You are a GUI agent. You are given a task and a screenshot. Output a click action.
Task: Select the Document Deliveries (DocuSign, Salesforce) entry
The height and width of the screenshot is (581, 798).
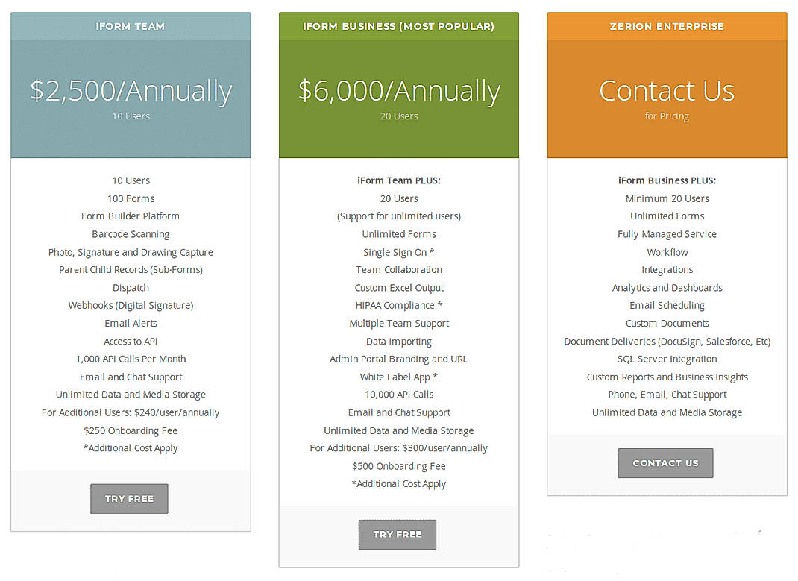pyautogui.click(x=666, y=341)
